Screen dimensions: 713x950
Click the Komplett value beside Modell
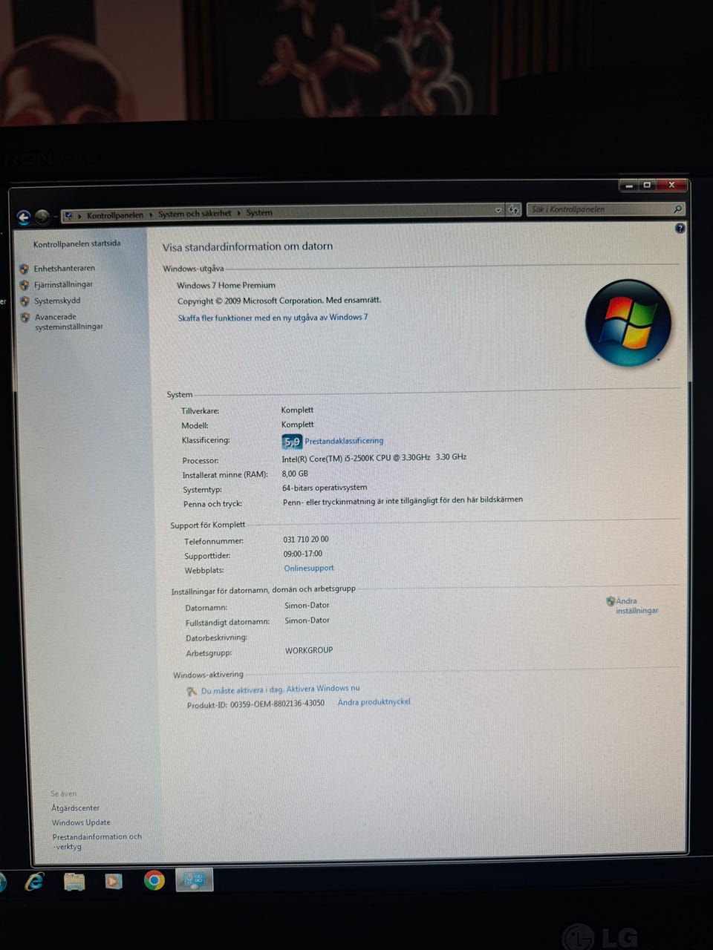tap(297, 425)
